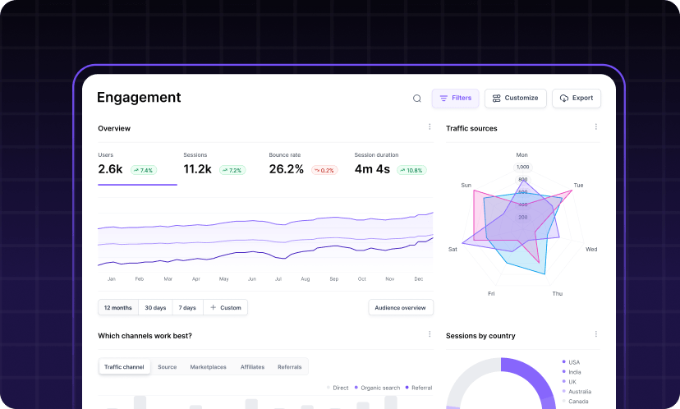Switch to the Source tab
680x409 pixels.
click(x=167, y=367)
